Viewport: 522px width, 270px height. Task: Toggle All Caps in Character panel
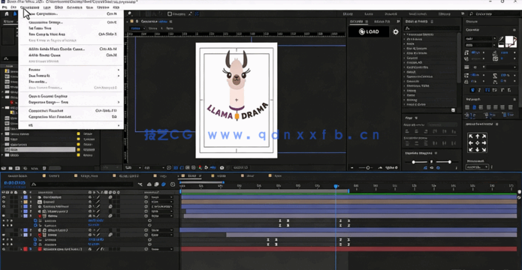point(487,90)
